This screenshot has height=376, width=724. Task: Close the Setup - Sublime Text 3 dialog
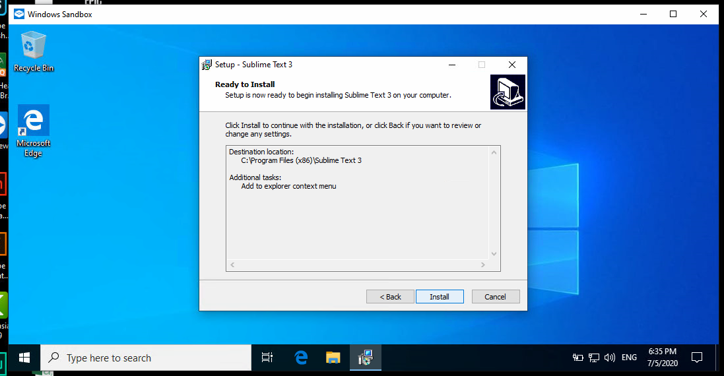pyautogui.click(x=512, y=65)
